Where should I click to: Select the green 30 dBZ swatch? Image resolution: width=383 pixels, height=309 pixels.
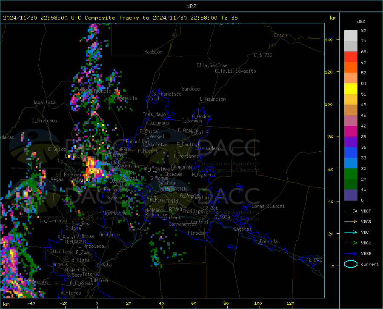tap(351, 174)
